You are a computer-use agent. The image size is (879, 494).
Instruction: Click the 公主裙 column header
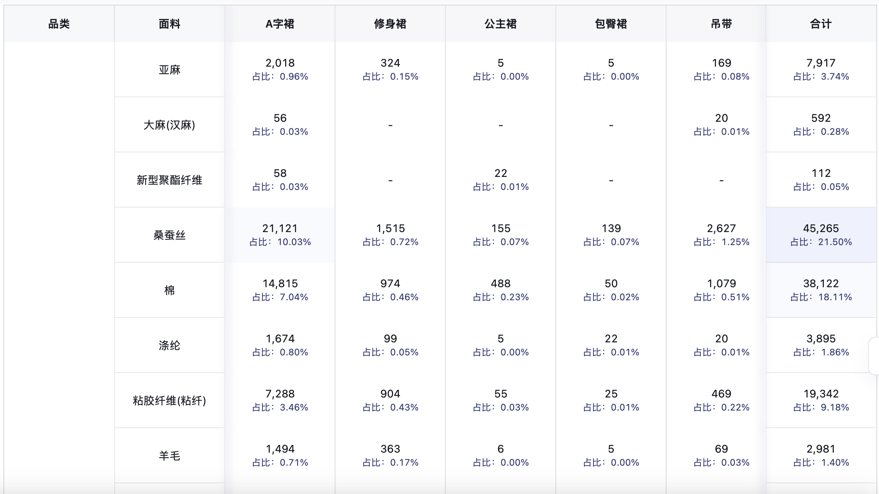[x=500, y=24]
